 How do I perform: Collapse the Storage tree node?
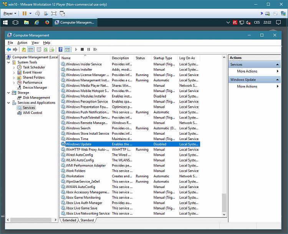tap(8, 93)
